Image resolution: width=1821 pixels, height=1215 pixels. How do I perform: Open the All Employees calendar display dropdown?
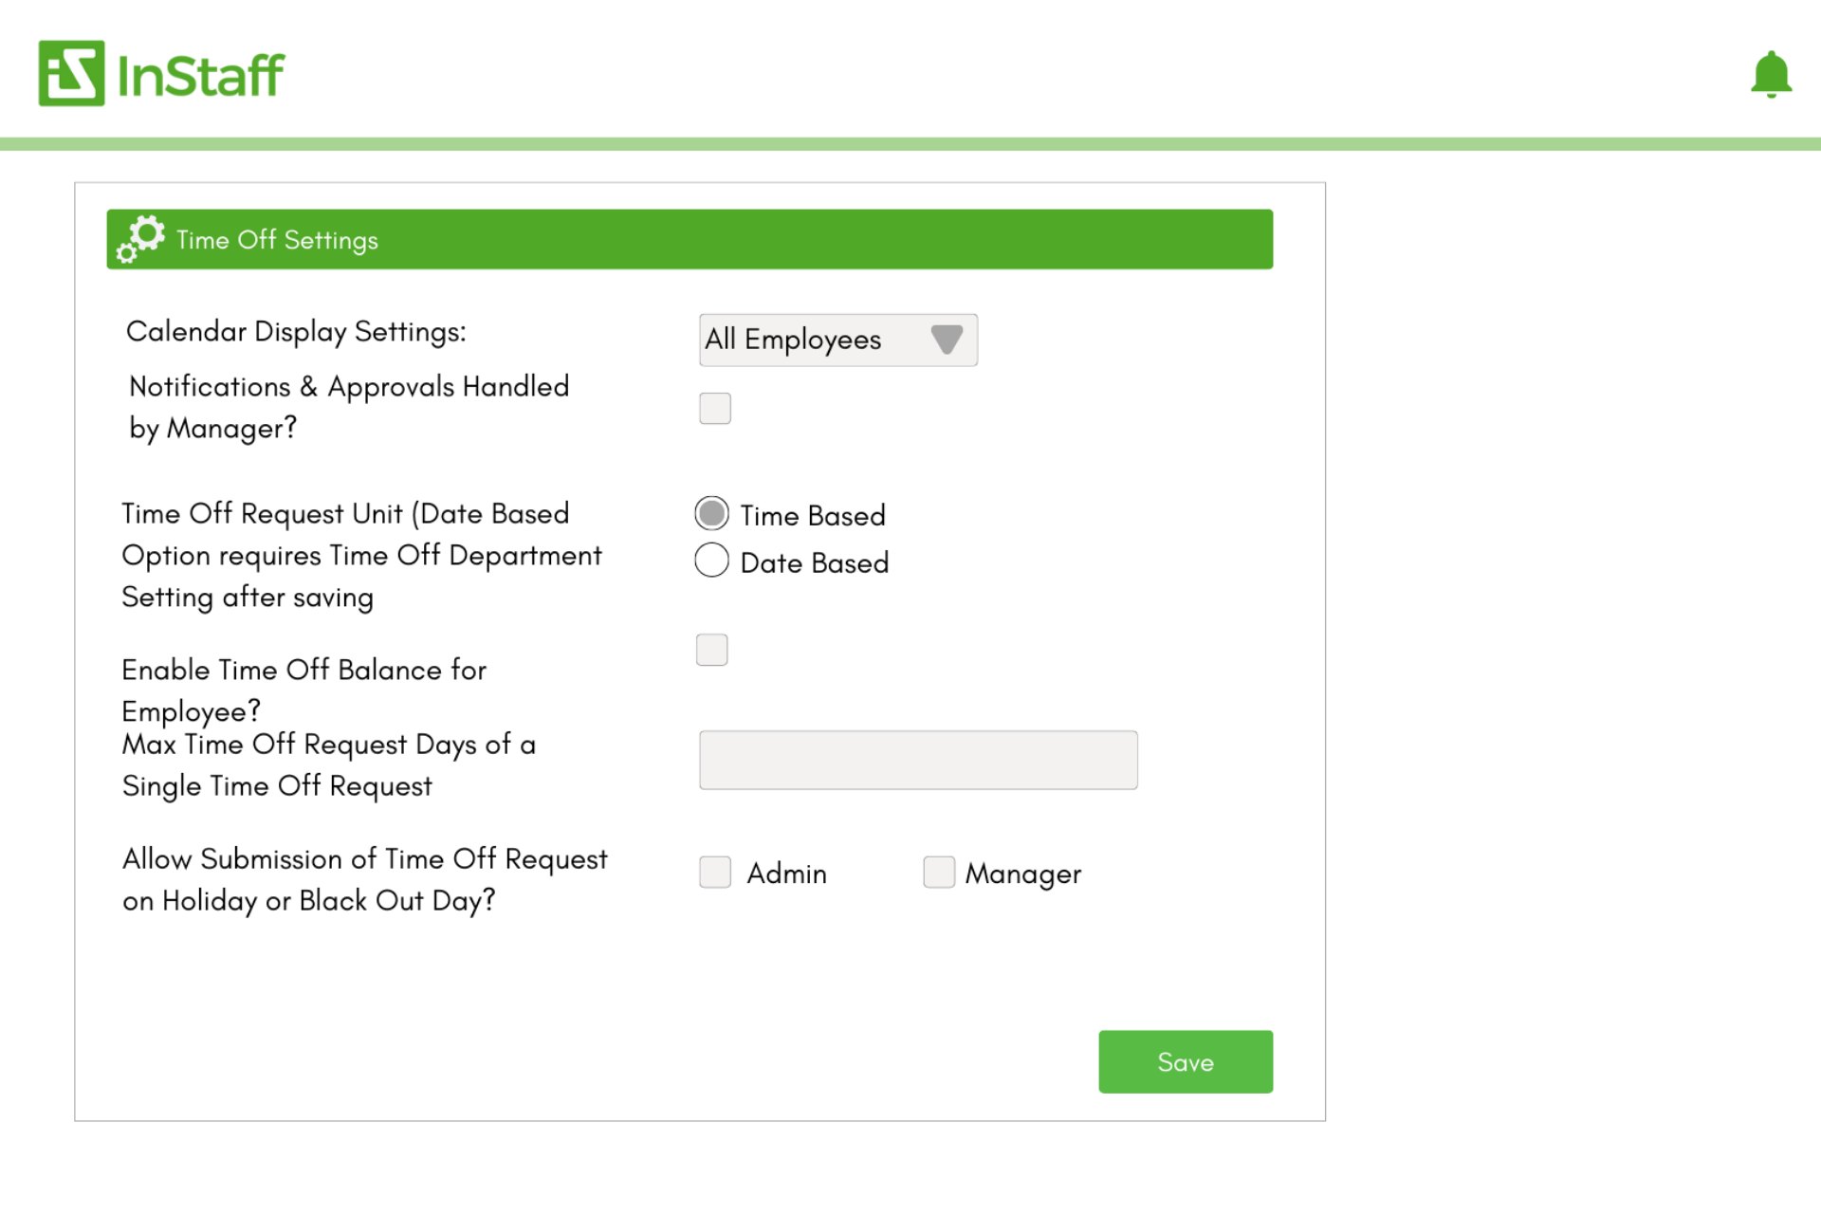click(838, 340)
